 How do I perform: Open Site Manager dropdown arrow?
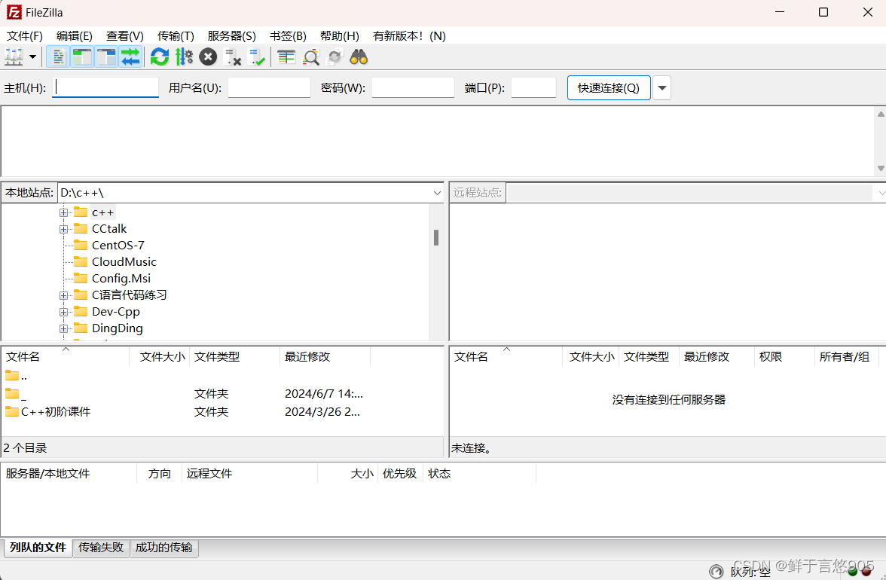33,57
